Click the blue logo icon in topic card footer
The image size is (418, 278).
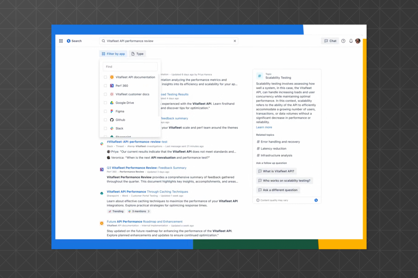tap(316, 200)
